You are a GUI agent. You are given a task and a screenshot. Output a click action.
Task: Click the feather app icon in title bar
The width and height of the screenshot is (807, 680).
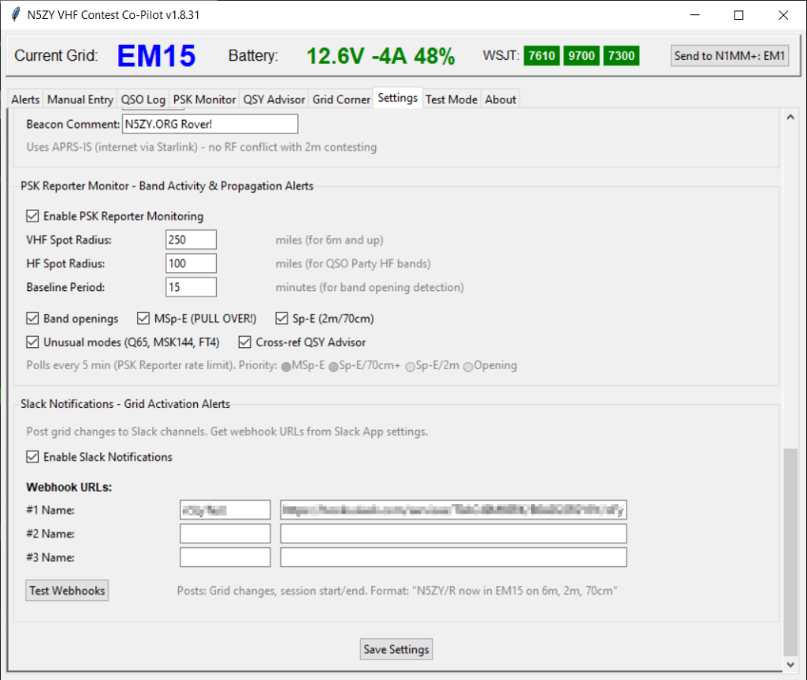[13, 15]
